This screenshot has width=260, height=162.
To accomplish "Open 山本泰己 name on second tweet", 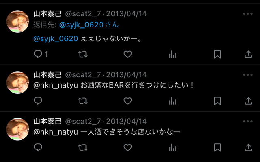I will pyautogui.click(x=48, y=75).
